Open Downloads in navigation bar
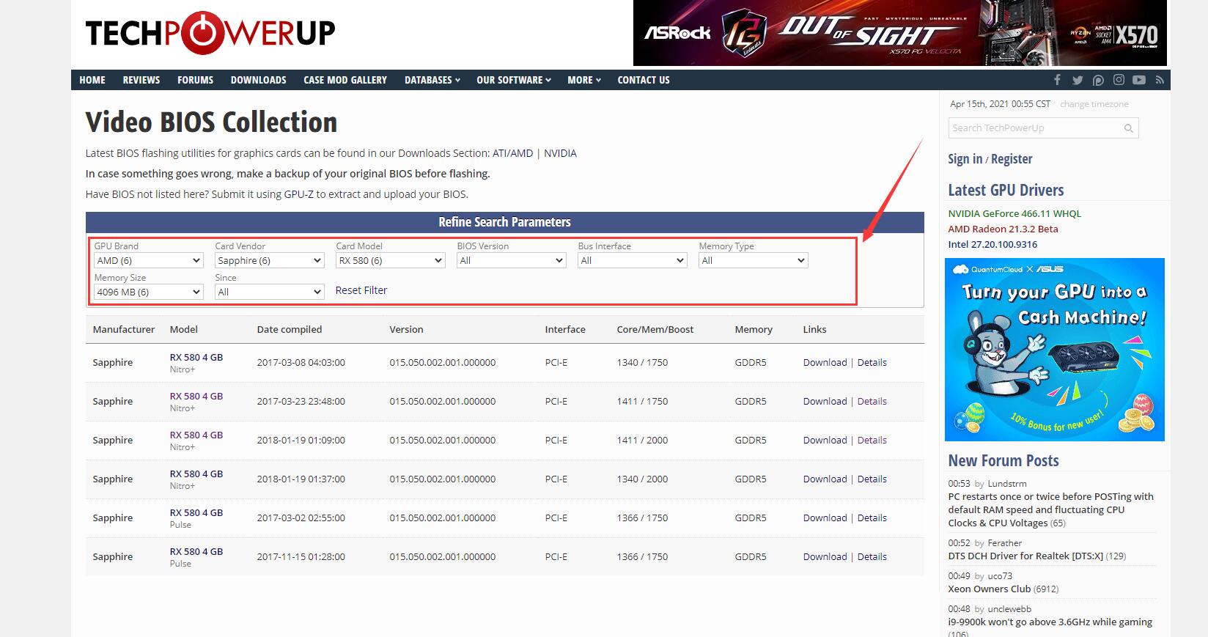 tap(259, 80)
